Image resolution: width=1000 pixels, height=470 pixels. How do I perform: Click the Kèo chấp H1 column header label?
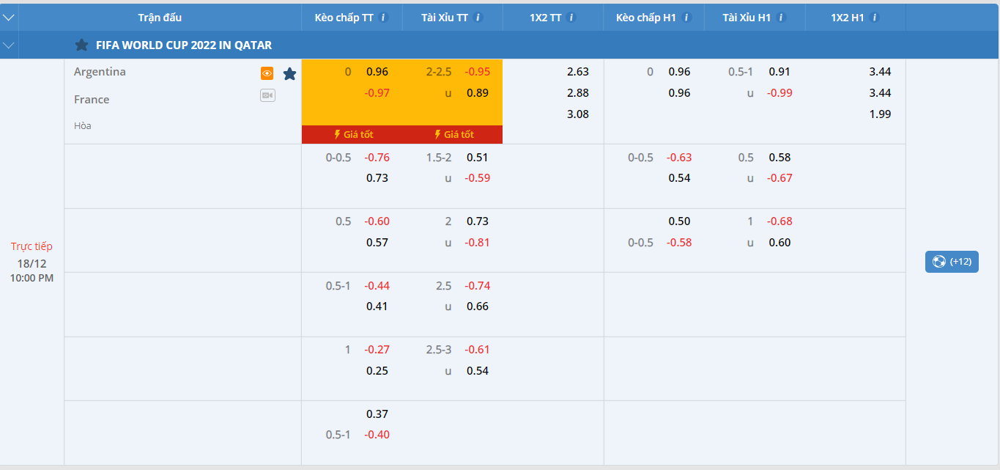tap(646, 18)
